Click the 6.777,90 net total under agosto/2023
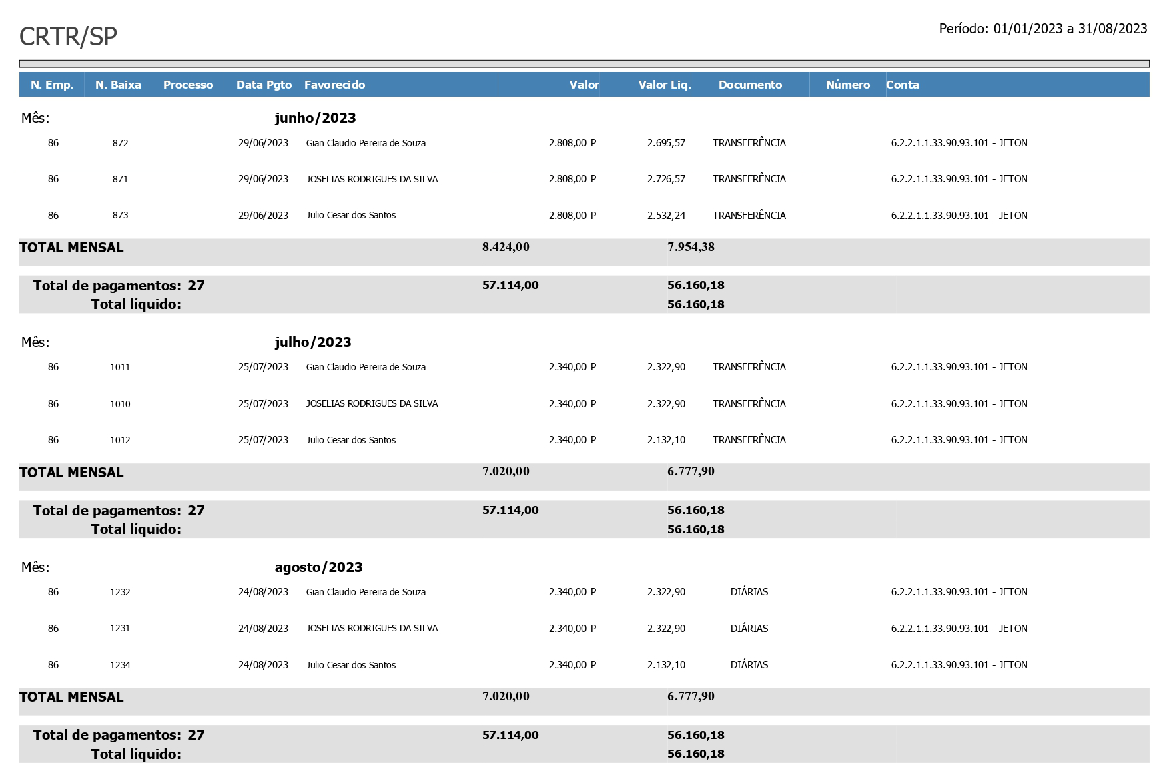The height and width of the screenshot is (777, 1171). coord(691,696)
